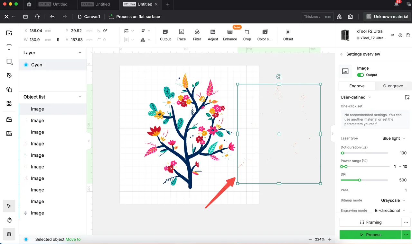Open the align left dropdown

click(145, 31)
